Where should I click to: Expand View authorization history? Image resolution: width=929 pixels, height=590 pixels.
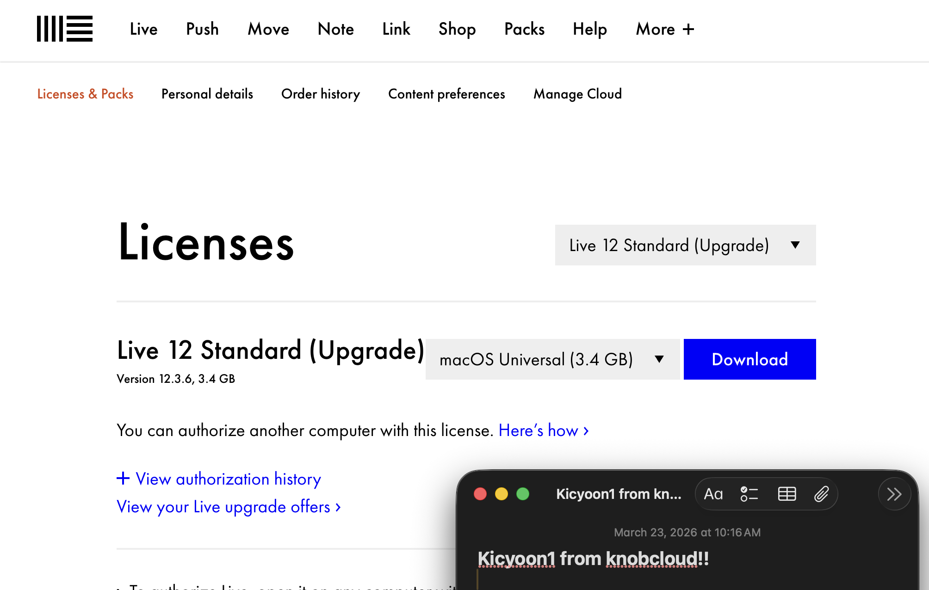[x=219, y=479]
